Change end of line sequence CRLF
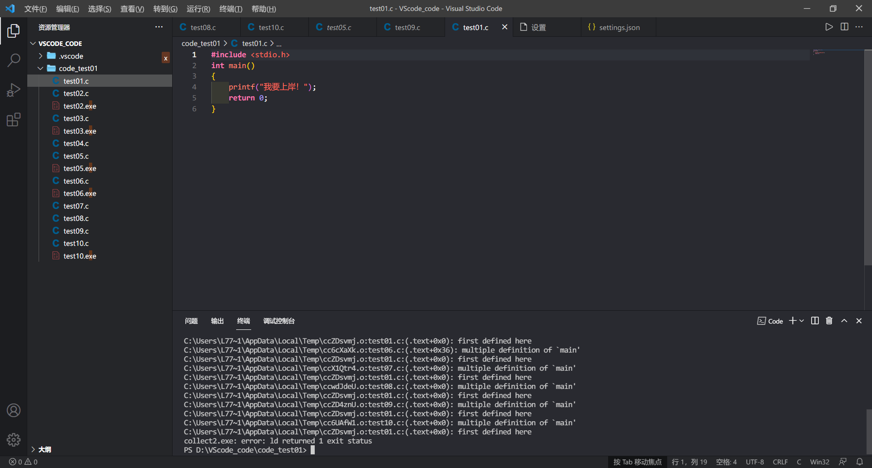Viewport: 872px width, 468px height. point(780,462)
